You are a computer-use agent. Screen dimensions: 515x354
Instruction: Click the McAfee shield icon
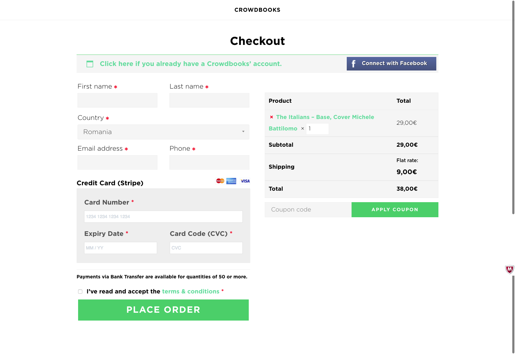pos(510,269)
